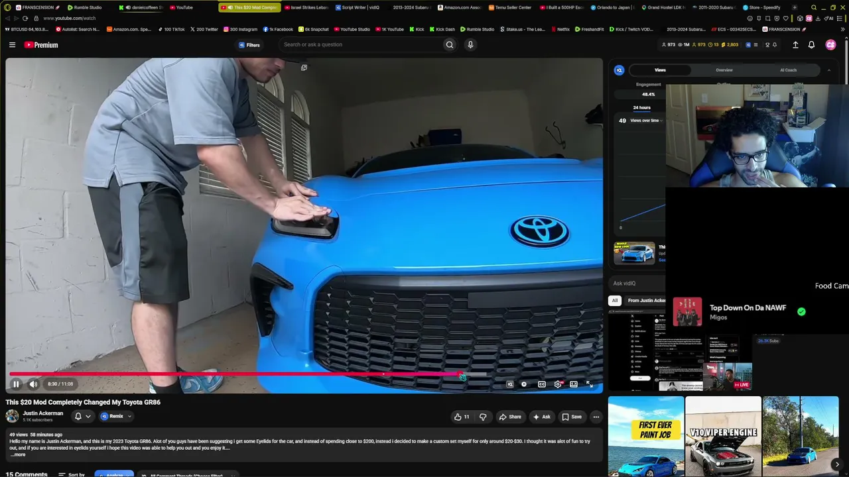Open the 'Views over time' dropdown
Viewport: 849px width, 477px height.
point(646,121)
